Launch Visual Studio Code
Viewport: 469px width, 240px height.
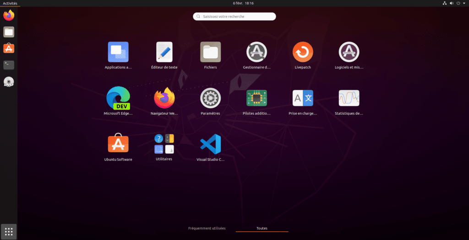[x=210, y=144]
